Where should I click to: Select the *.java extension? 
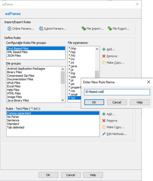tap(81, 66)
